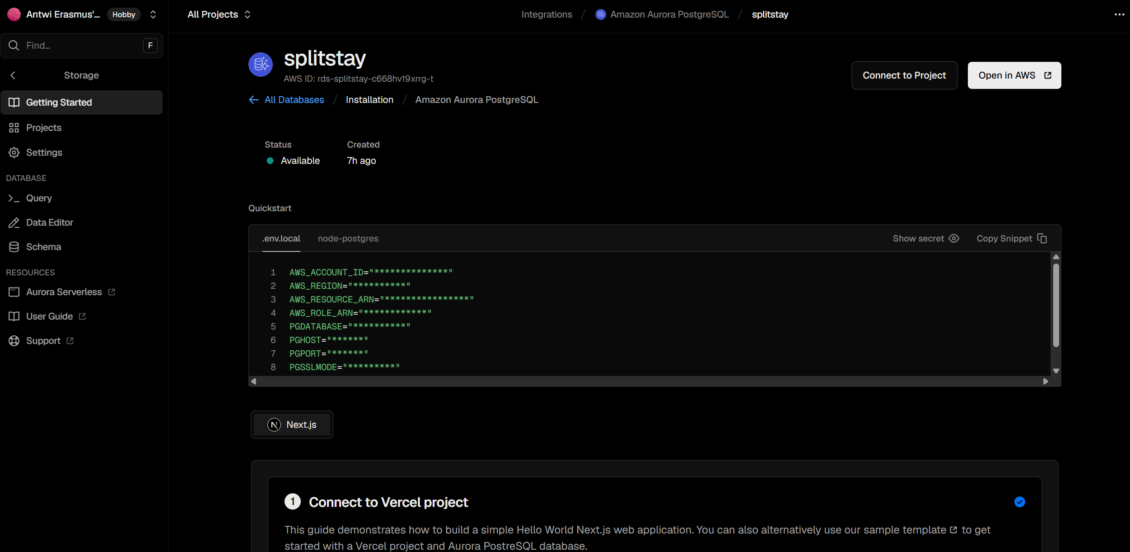Open the Data Editor page
The width and height of the screenshot is (1130, 552).
(82, 223)
